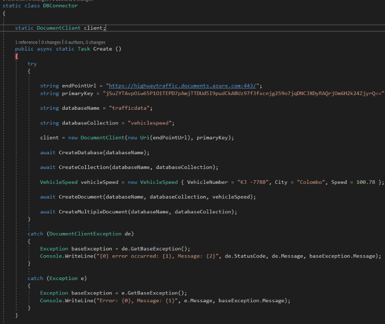Click the e.Message argument

tap(198, 300)
